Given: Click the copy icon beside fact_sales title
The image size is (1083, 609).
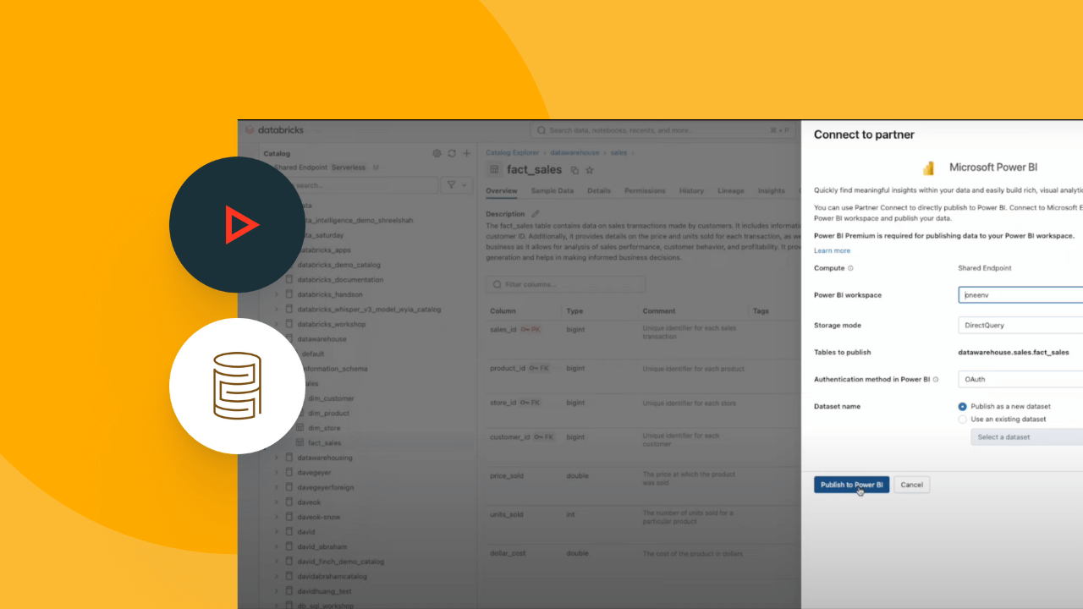Looking at the screenshot, I should tap(574, 170).
